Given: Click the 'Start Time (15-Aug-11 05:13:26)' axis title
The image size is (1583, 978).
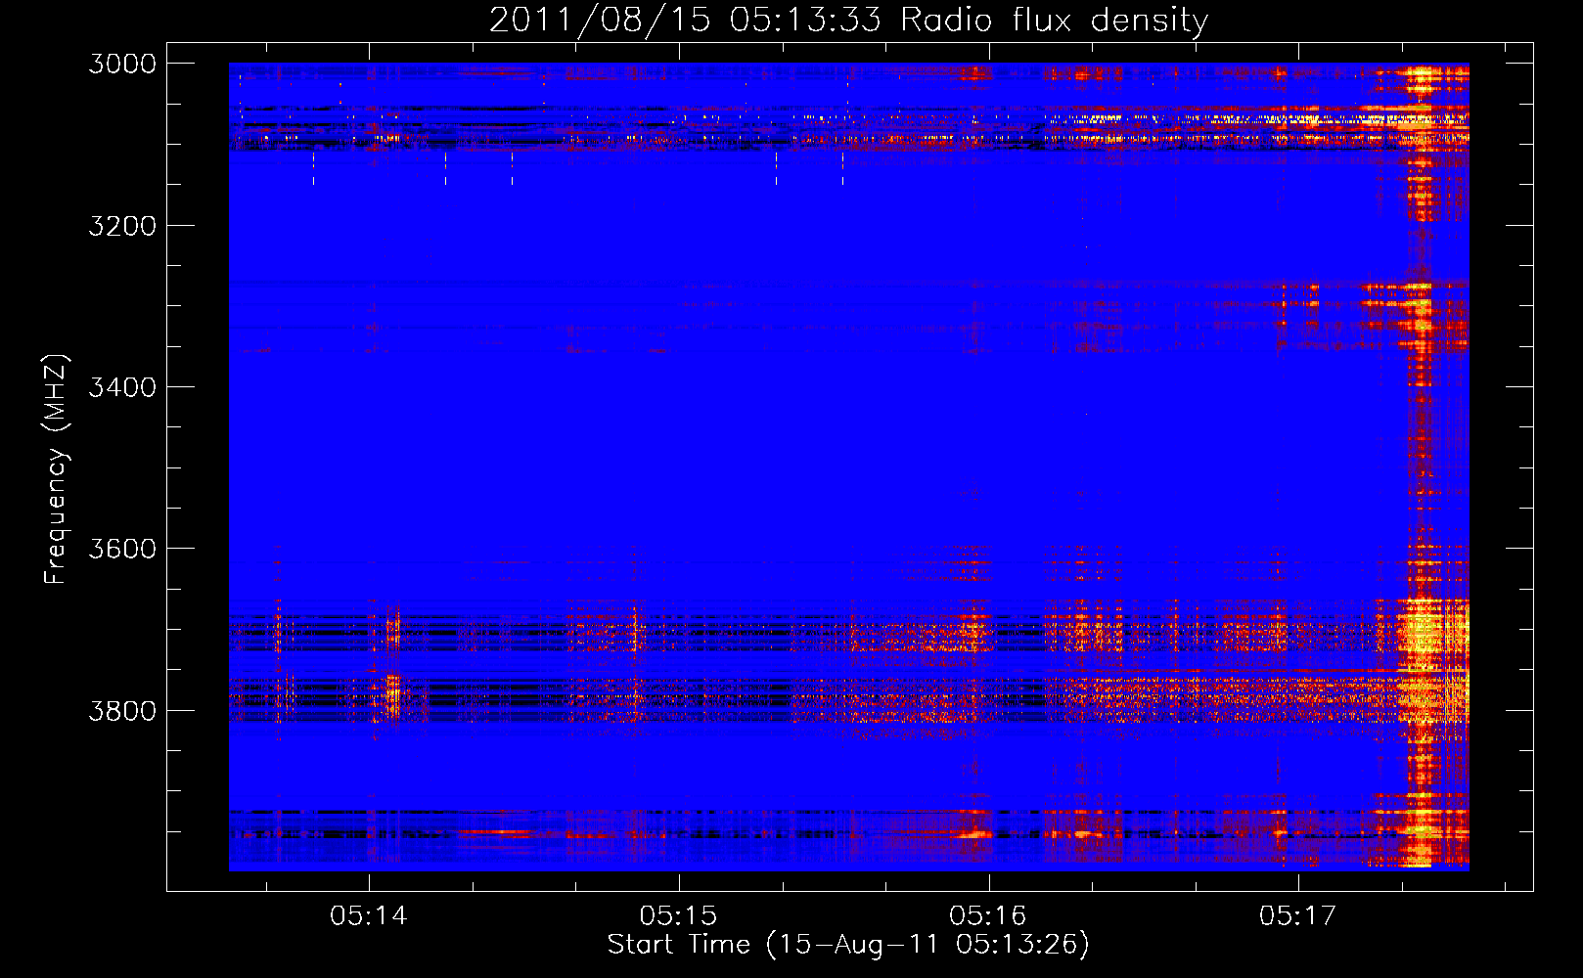Looking at the screenshot, I should pos(848,945).
